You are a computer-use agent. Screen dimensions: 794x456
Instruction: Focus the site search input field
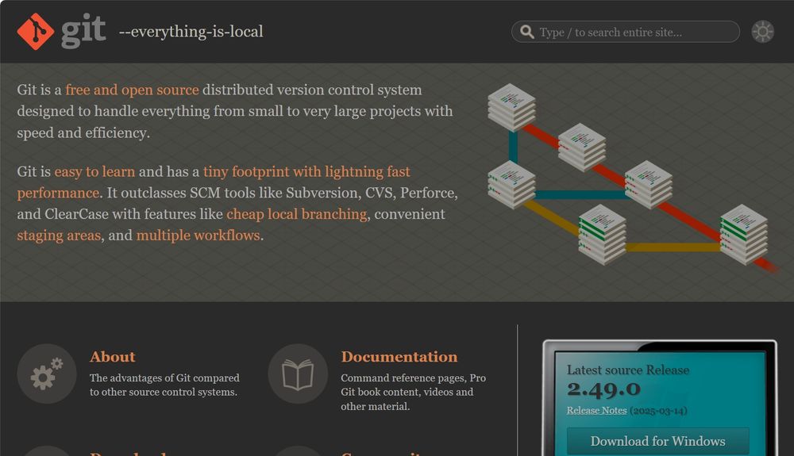pyautogui.click(x=626, y=32)
